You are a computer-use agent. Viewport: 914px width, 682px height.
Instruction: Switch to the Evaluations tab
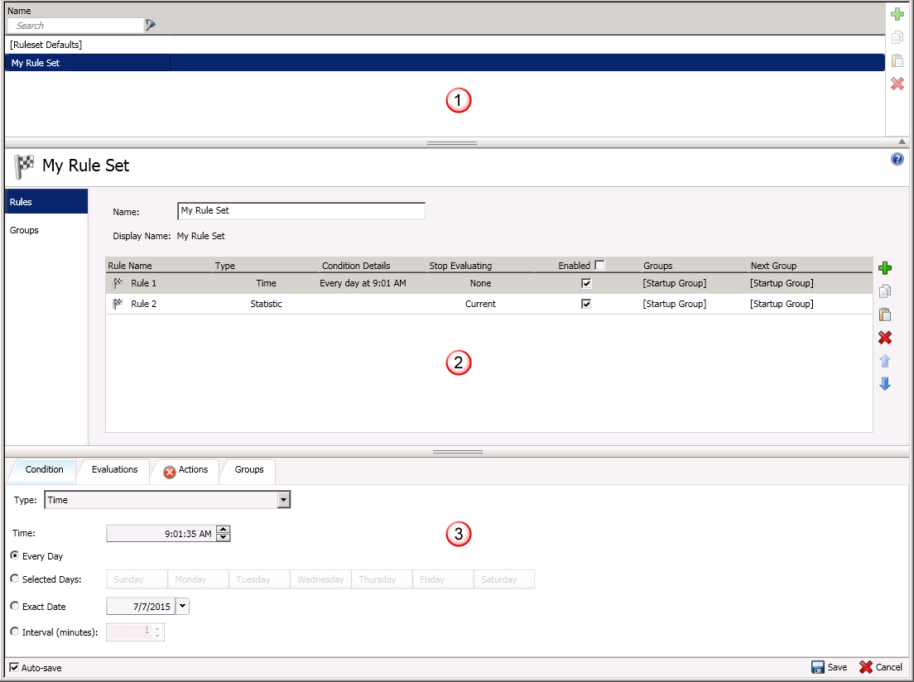[x=114, y=470]
